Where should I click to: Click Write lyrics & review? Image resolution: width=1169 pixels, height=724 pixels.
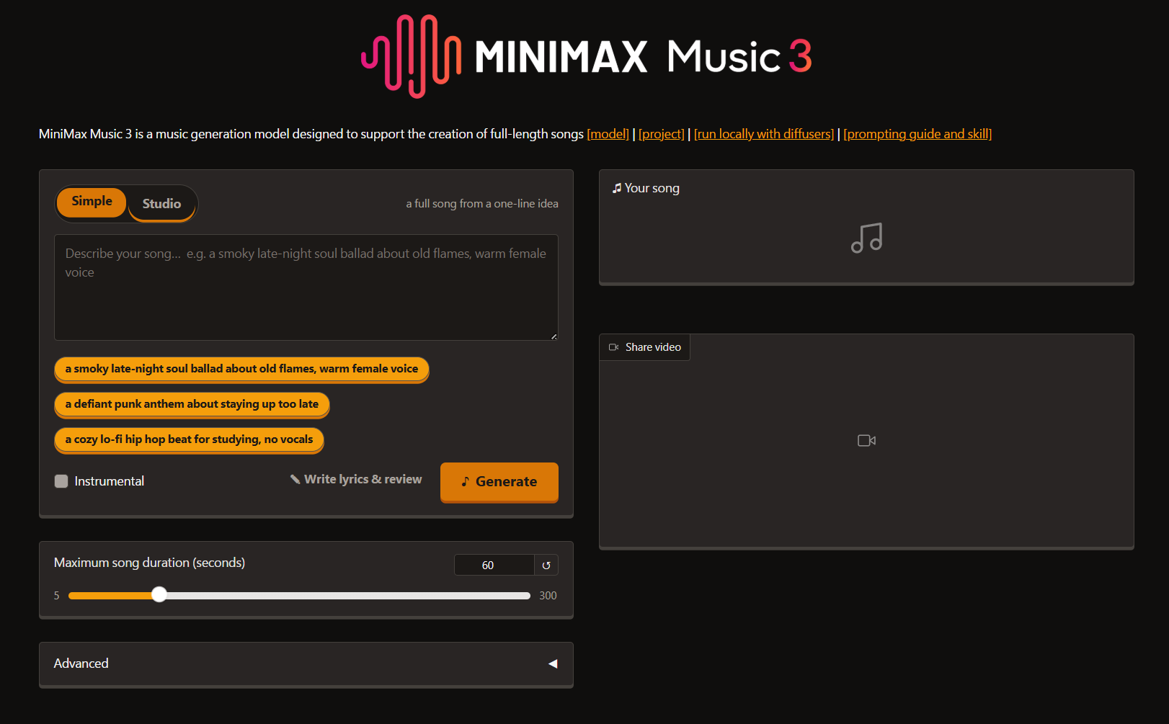pyautogui.click(x=356, y=479)
